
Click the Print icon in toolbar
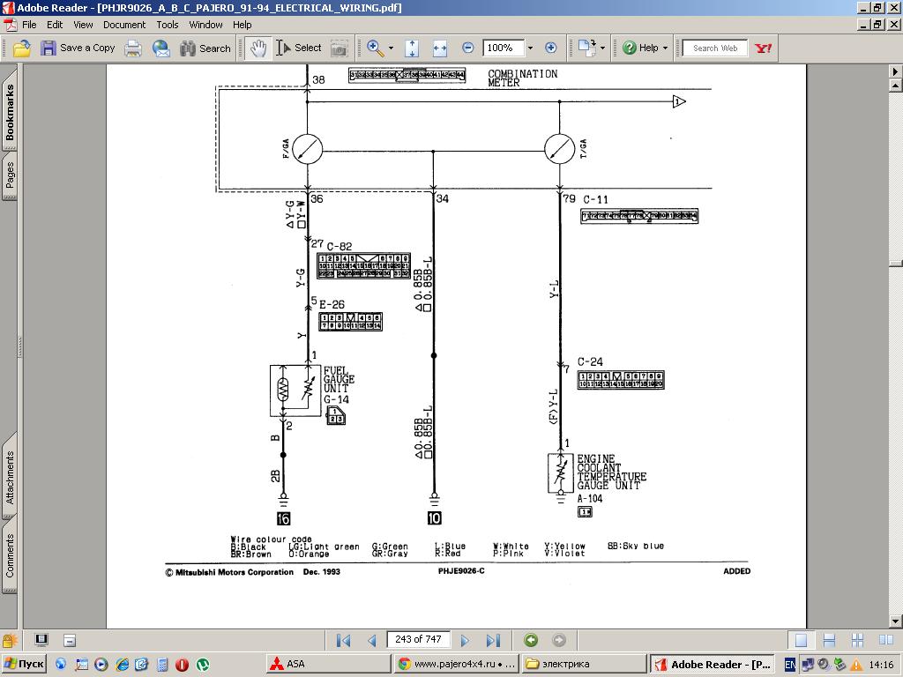133,48
